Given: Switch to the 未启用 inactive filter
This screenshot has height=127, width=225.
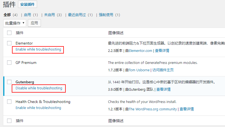Looking at the screenshot, I should 49,15.
